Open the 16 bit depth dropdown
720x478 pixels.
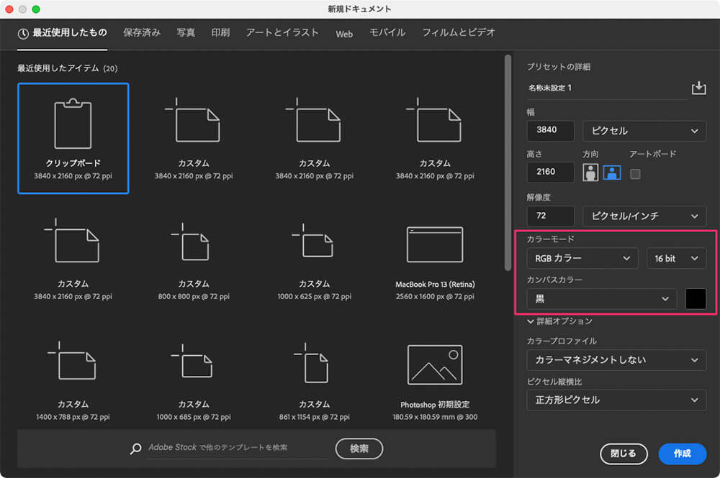(x=676, y=259)
